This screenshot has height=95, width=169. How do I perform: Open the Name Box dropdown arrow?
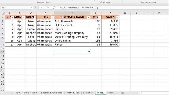(x=31, y=8)
